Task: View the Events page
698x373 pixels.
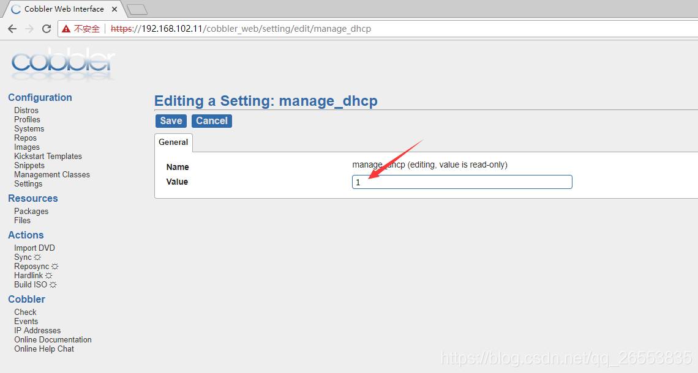Action: point(26,322)
